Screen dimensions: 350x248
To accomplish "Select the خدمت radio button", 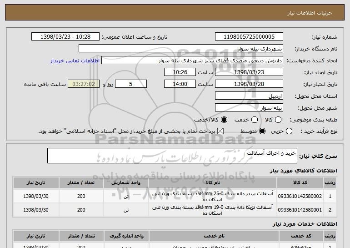I will pyautogui.click(x=255, y=120).
